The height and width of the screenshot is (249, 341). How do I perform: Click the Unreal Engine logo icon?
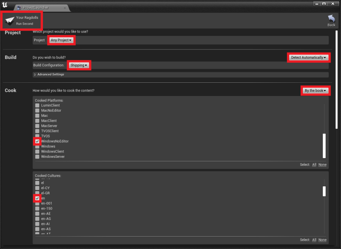[5, 5]
